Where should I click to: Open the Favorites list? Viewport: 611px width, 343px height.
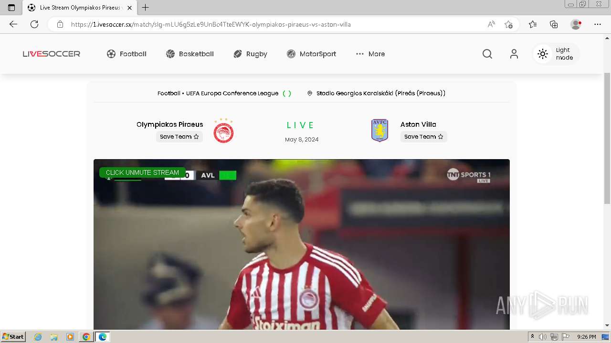click(x=533, y=24)
